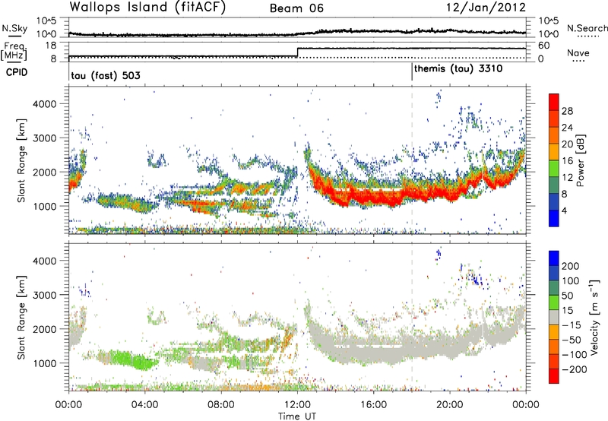Click the Slant Range label of velocity panel

tap(21, 317)
